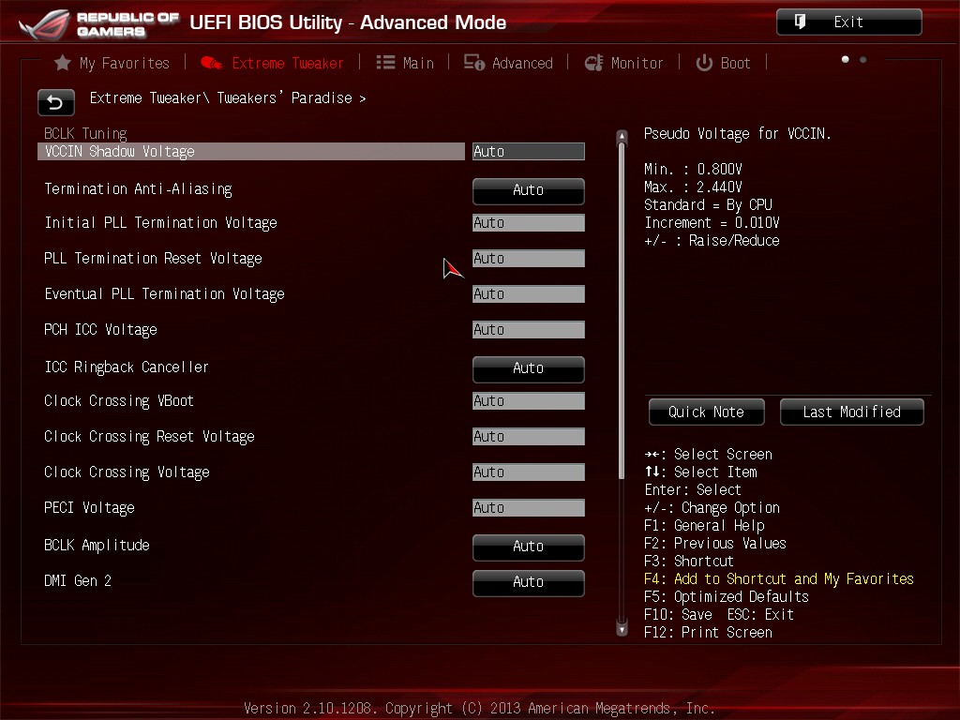Click the scrollbar down arrow
960x720 pixels.
click(x=622, y=629)
